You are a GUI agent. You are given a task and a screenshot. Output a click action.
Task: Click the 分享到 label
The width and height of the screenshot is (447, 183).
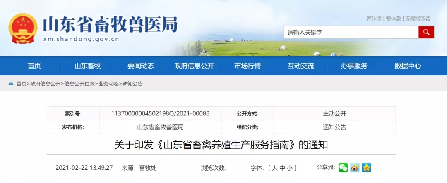tap(326, 167)
